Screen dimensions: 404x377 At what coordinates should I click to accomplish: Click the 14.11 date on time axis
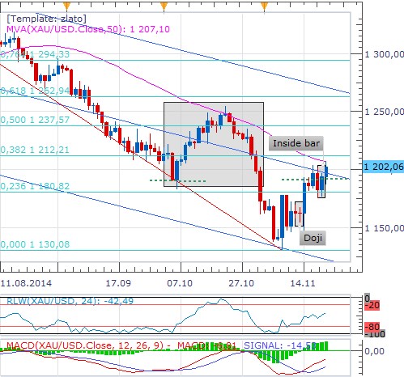click(x=303, y=283)
